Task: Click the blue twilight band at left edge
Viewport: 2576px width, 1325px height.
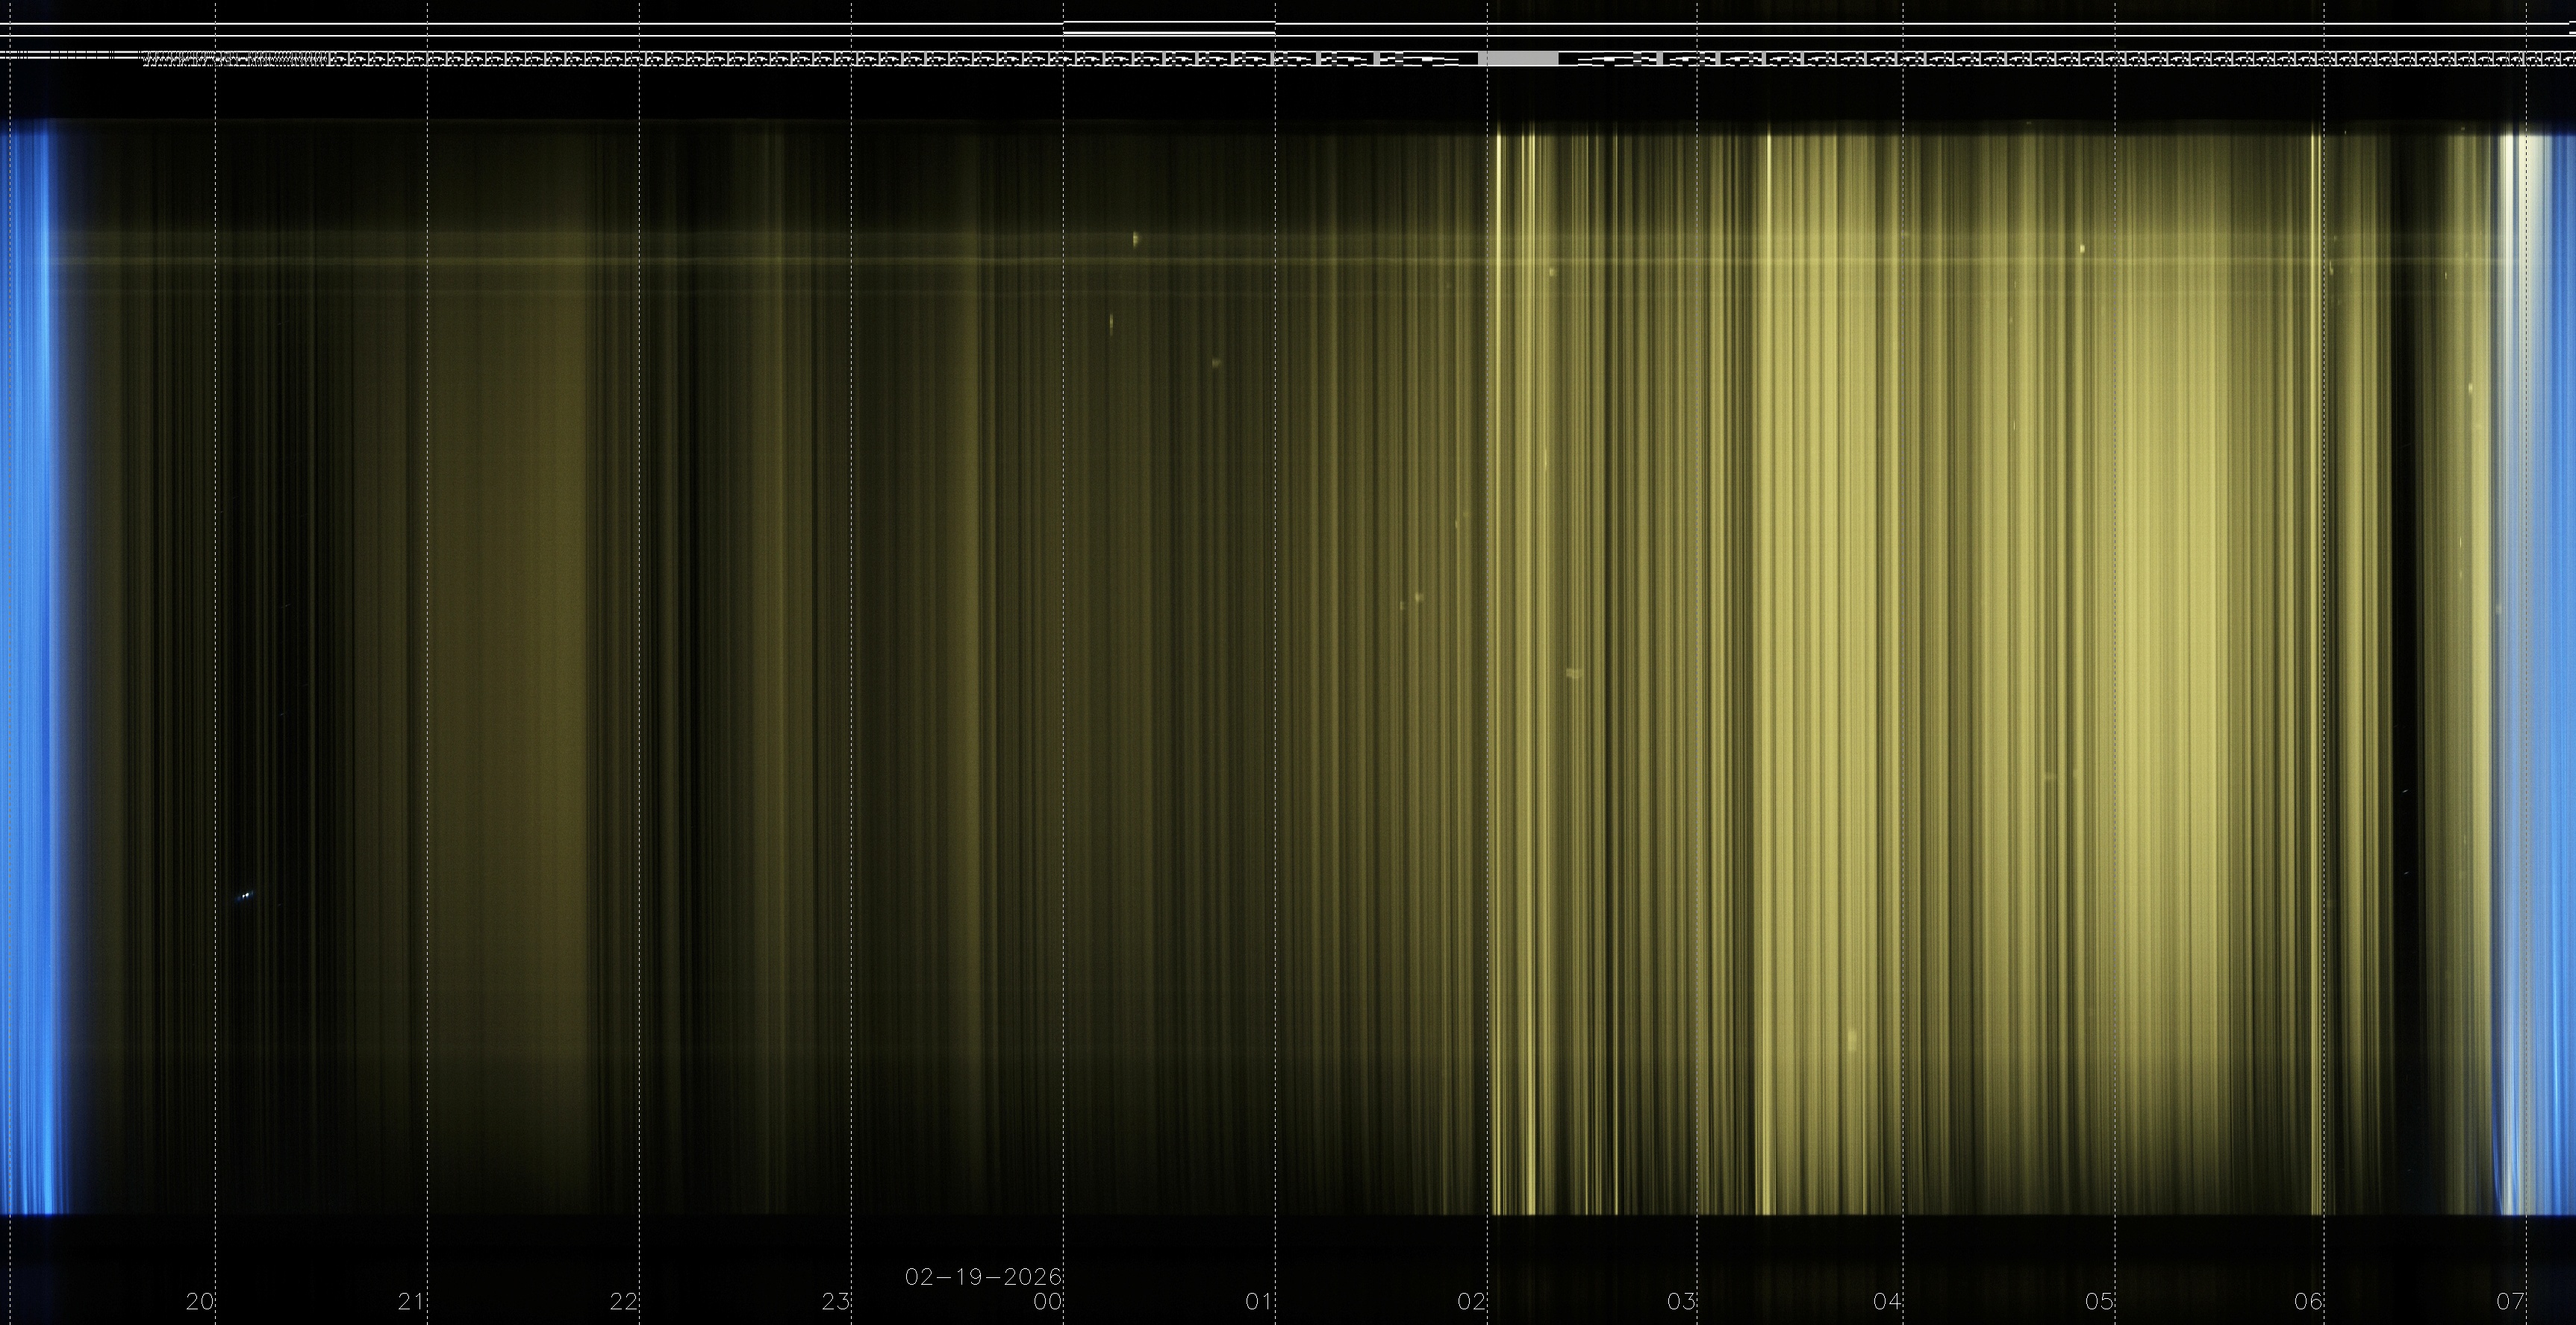Action: (28, 660)
